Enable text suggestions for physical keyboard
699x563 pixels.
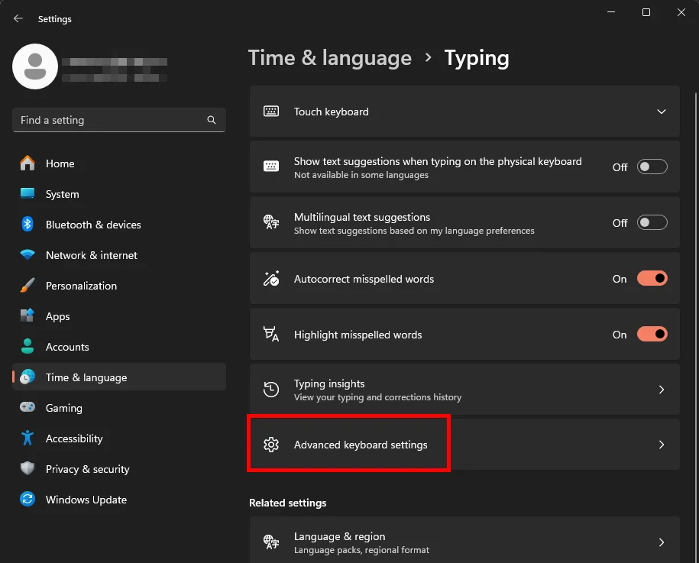[652, 167]
